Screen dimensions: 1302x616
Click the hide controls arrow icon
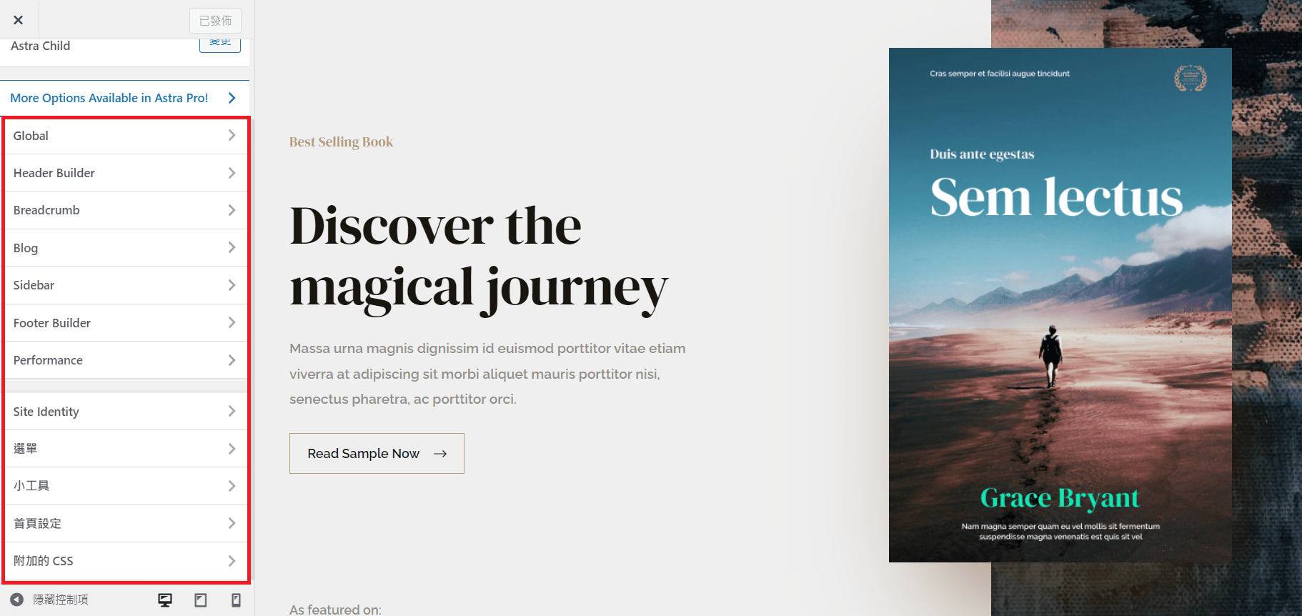(x=17, y=600)
